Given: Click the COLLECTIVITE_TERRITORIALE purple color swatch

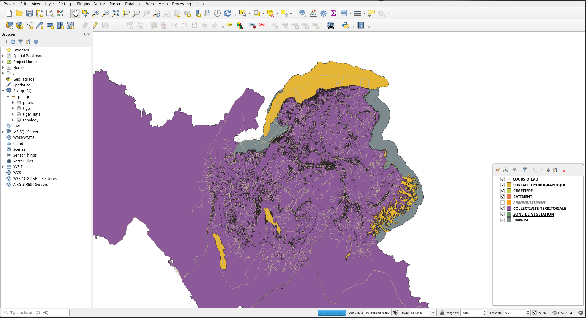Looking at the screenshot, I should point(509,208).
